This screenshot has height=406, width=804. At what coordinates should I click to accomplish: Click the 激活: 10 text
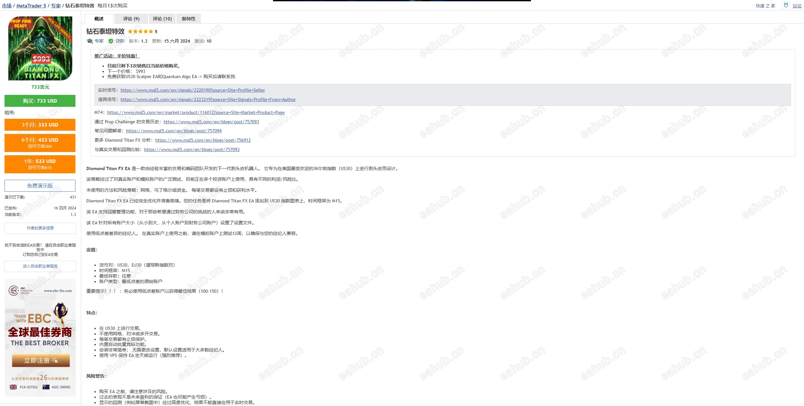click(x=203, y=41)
